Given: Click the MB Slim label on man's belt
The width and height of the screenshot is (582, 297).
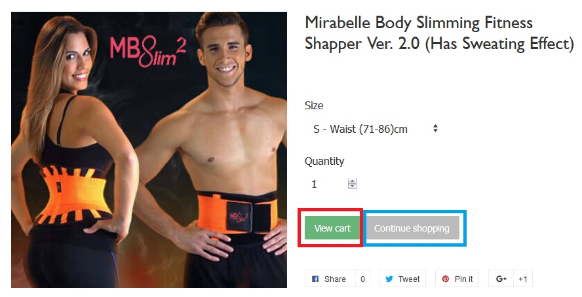Looking at the screenshot, I should (238, 217).
